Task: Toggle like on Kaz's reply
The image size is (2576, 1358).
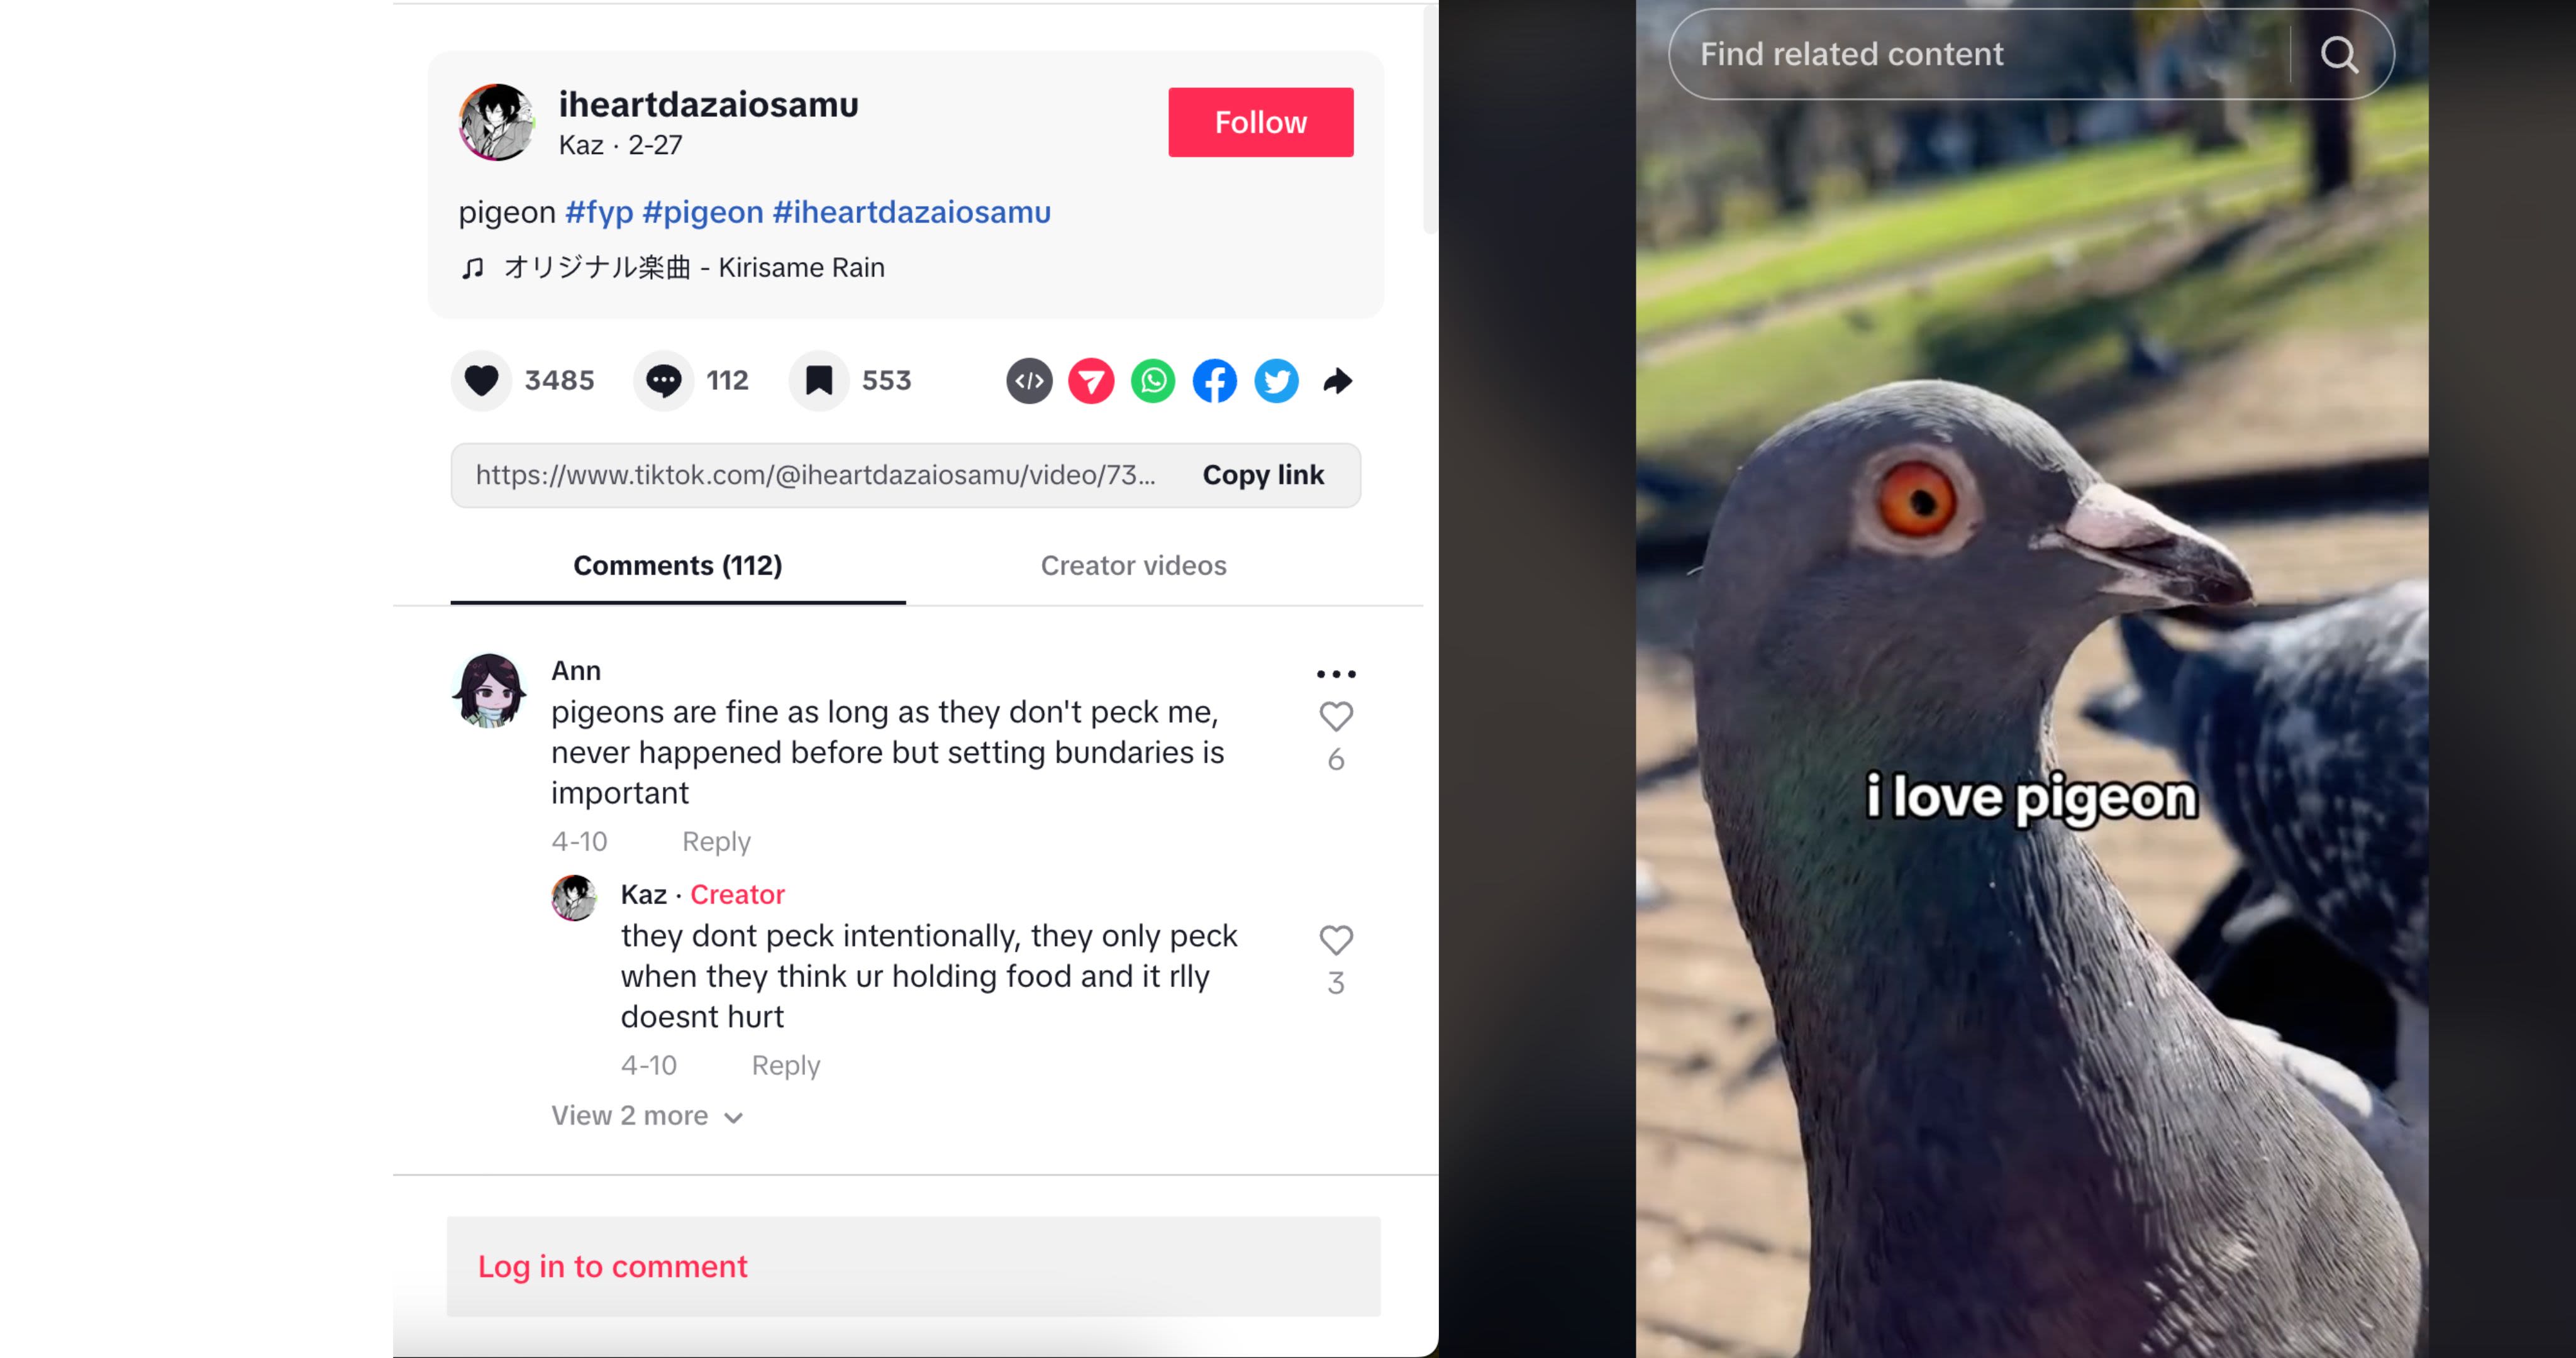Action: (1336, 940)
